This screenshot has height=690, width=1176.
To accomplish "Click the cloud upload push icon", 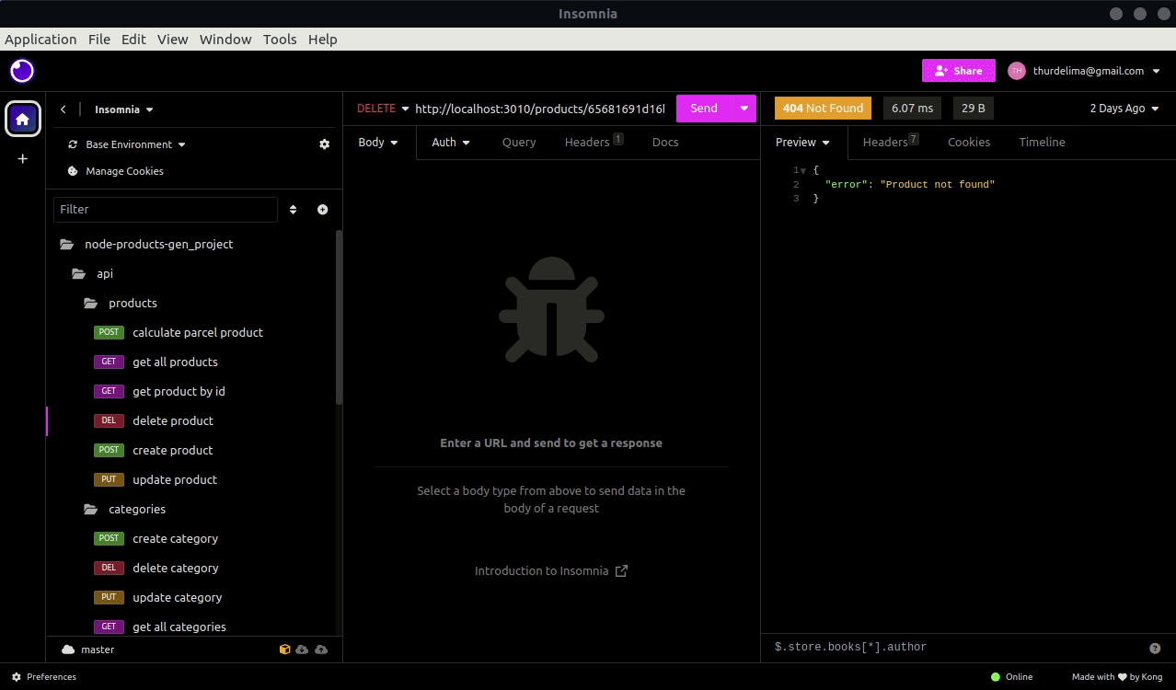I will point(321,650).
